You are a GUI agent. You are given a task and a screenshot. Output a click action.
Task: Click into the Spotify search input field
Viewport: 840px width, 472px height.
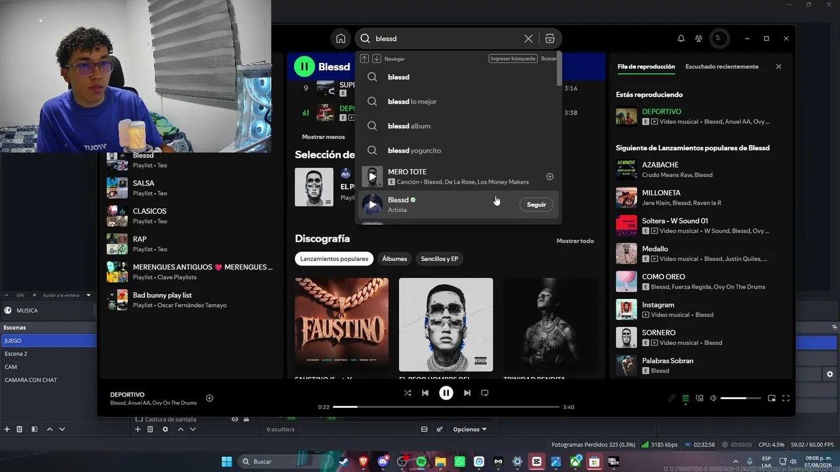(x=446, y=39)
